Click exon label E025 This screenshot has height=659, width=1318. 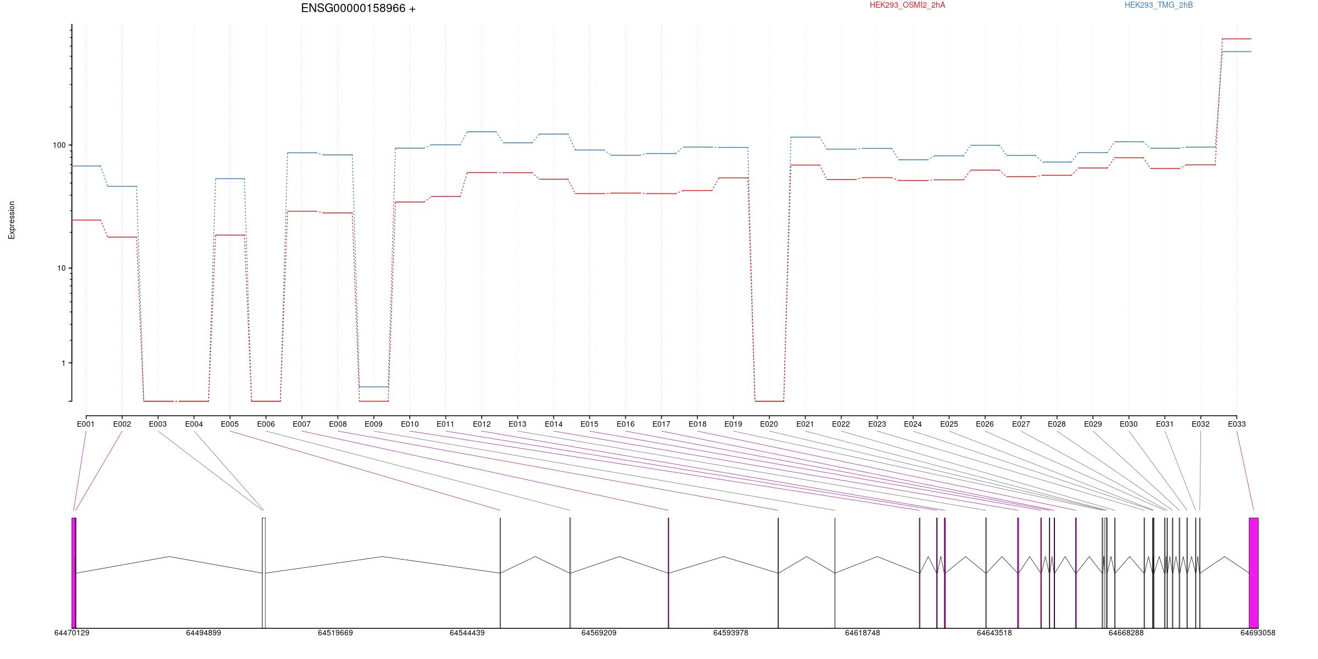(x=949, y=424)
